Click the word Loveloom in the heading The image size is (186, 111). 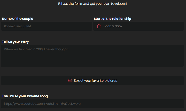(x=119, y=4)
